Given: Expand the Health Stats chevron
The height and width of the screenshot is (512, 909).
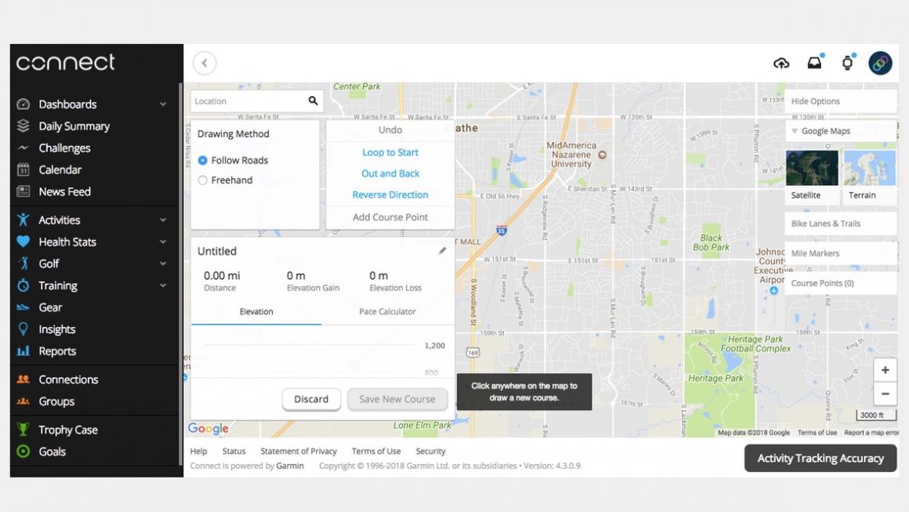Looking at the screenshot, I should (x=164, y=241).
